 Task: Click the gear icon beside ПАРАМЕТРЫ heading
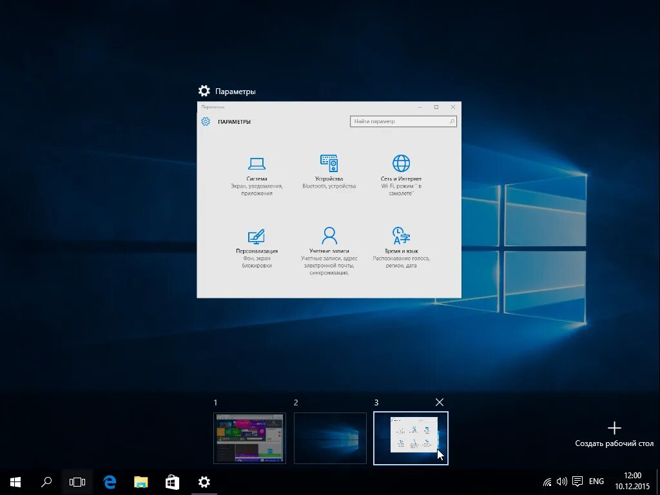point(206,121)
